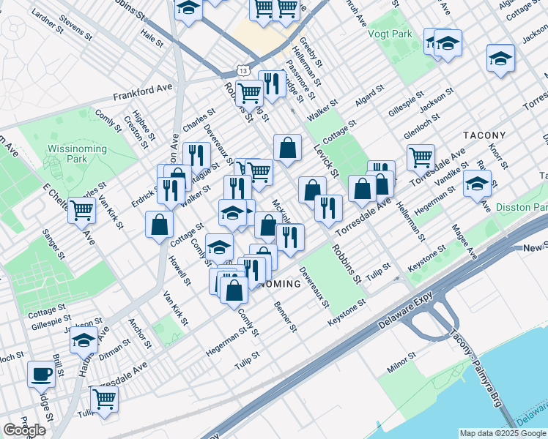This screenshot has height=439, width=548.
Task: Select the shopping bag marker just west of Robbins St
Action: (x=312, y=191)
